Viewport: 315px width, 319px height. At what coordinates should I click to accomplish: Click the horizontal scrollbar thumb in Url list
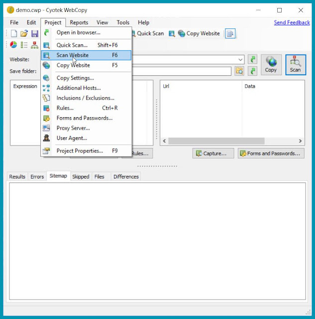(216, 141)
